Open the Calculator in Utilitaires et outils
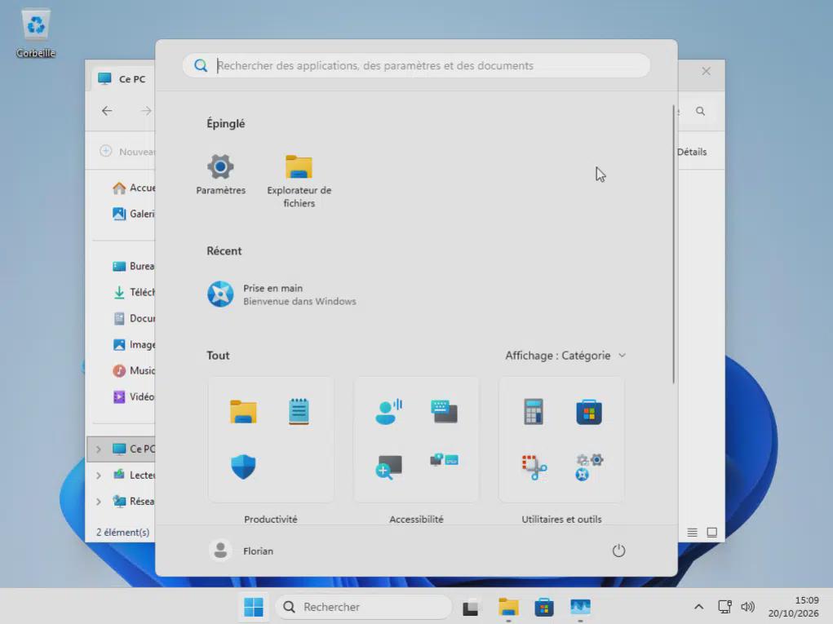The height and width of the screenshot is (624, 833). tap(534, 412)
